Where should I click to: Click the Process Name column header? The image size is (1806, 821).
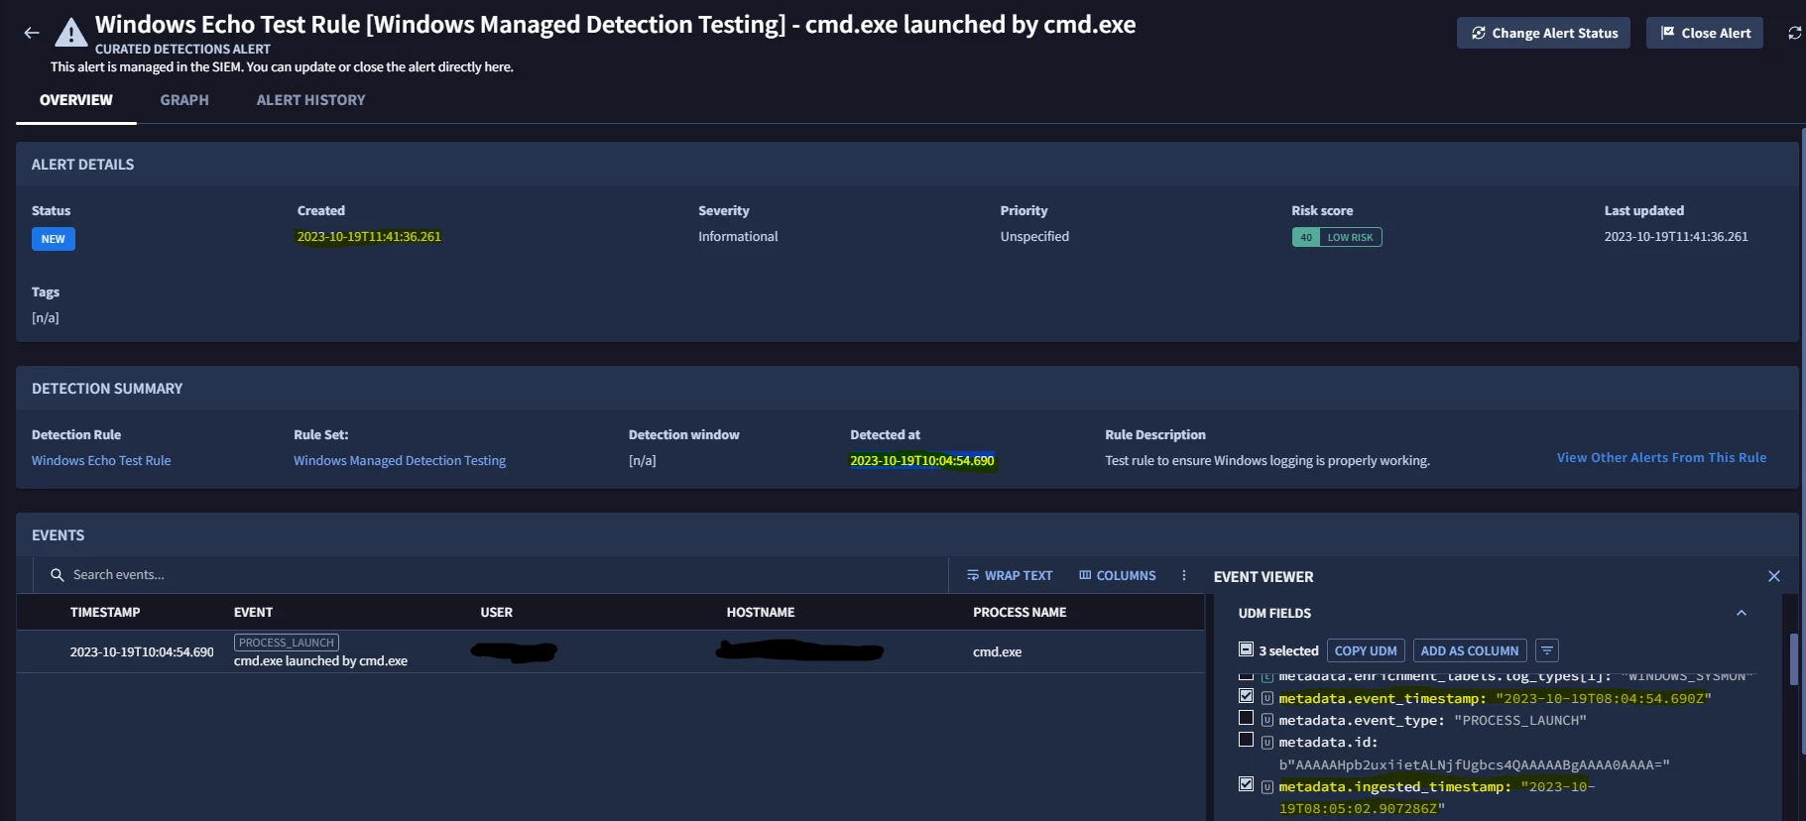point(1020,612)
